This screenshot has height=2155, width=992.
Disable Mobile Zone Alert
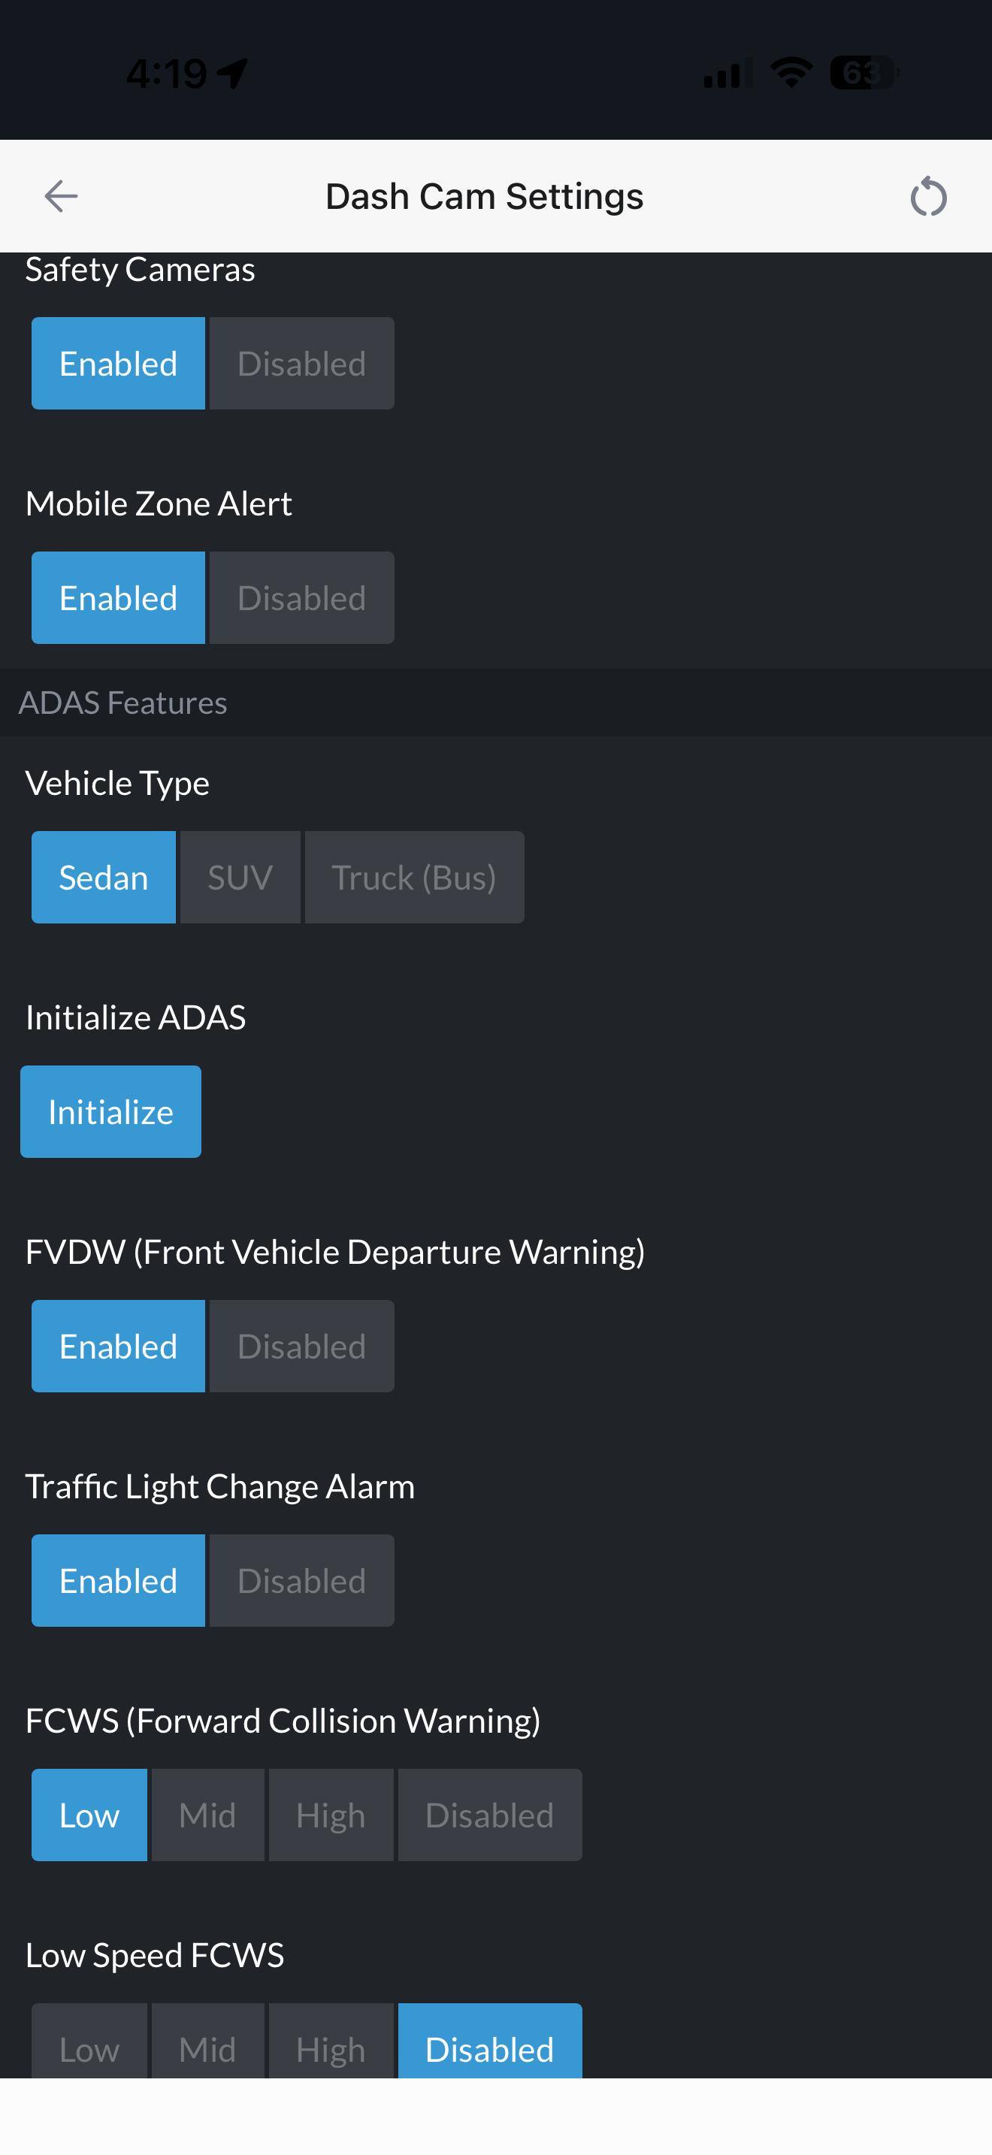pos(301,598)
